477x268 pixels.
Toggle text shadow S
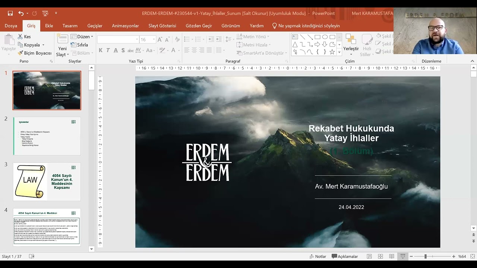pyautogui.click(x=123, y=50)
